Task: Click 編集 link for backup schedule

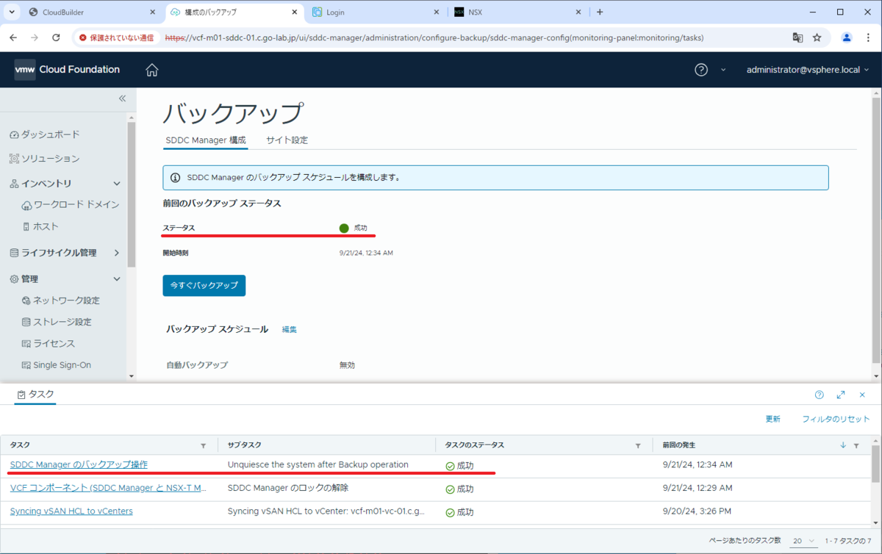Action: [290, 330]
